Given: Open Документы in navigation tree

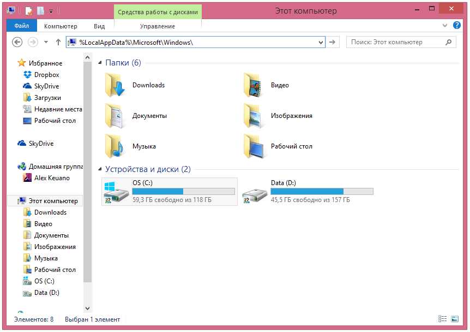Looking at the screenshot, I should (x=46, y=235).
